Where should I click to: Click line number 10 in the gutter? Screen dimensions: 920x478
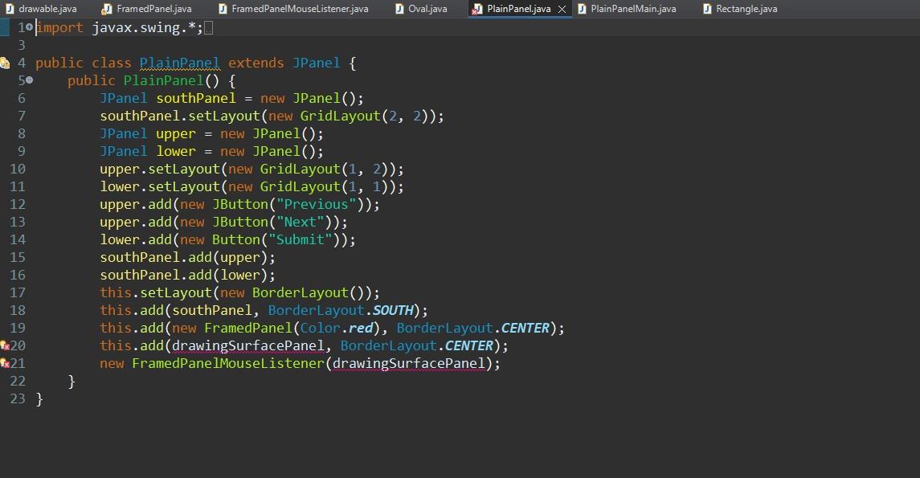click(18, 169)
